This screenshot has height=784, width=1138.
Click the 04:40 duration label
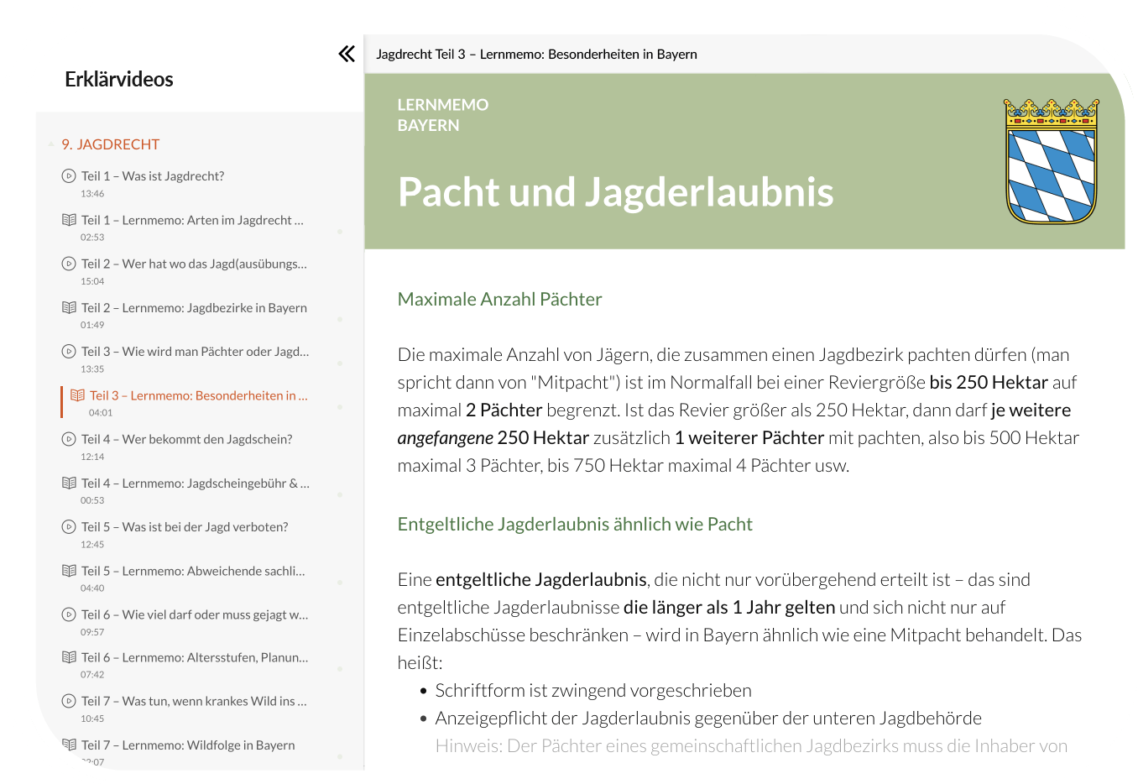click(92, 588)
